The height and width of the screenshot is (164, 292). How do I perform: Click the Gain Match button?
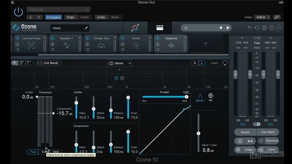268,132
